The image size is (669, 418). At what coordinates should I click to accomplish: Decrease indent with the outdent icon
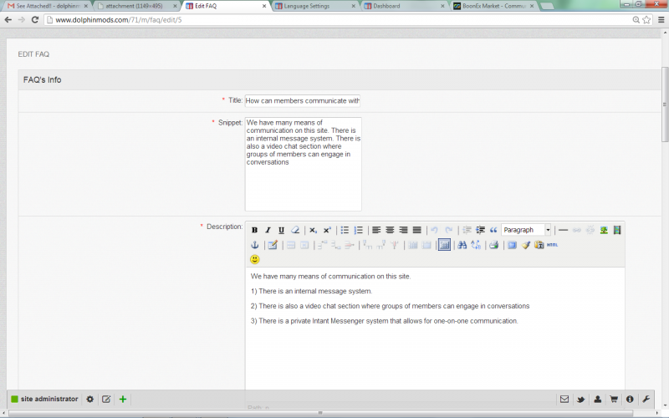467,230
